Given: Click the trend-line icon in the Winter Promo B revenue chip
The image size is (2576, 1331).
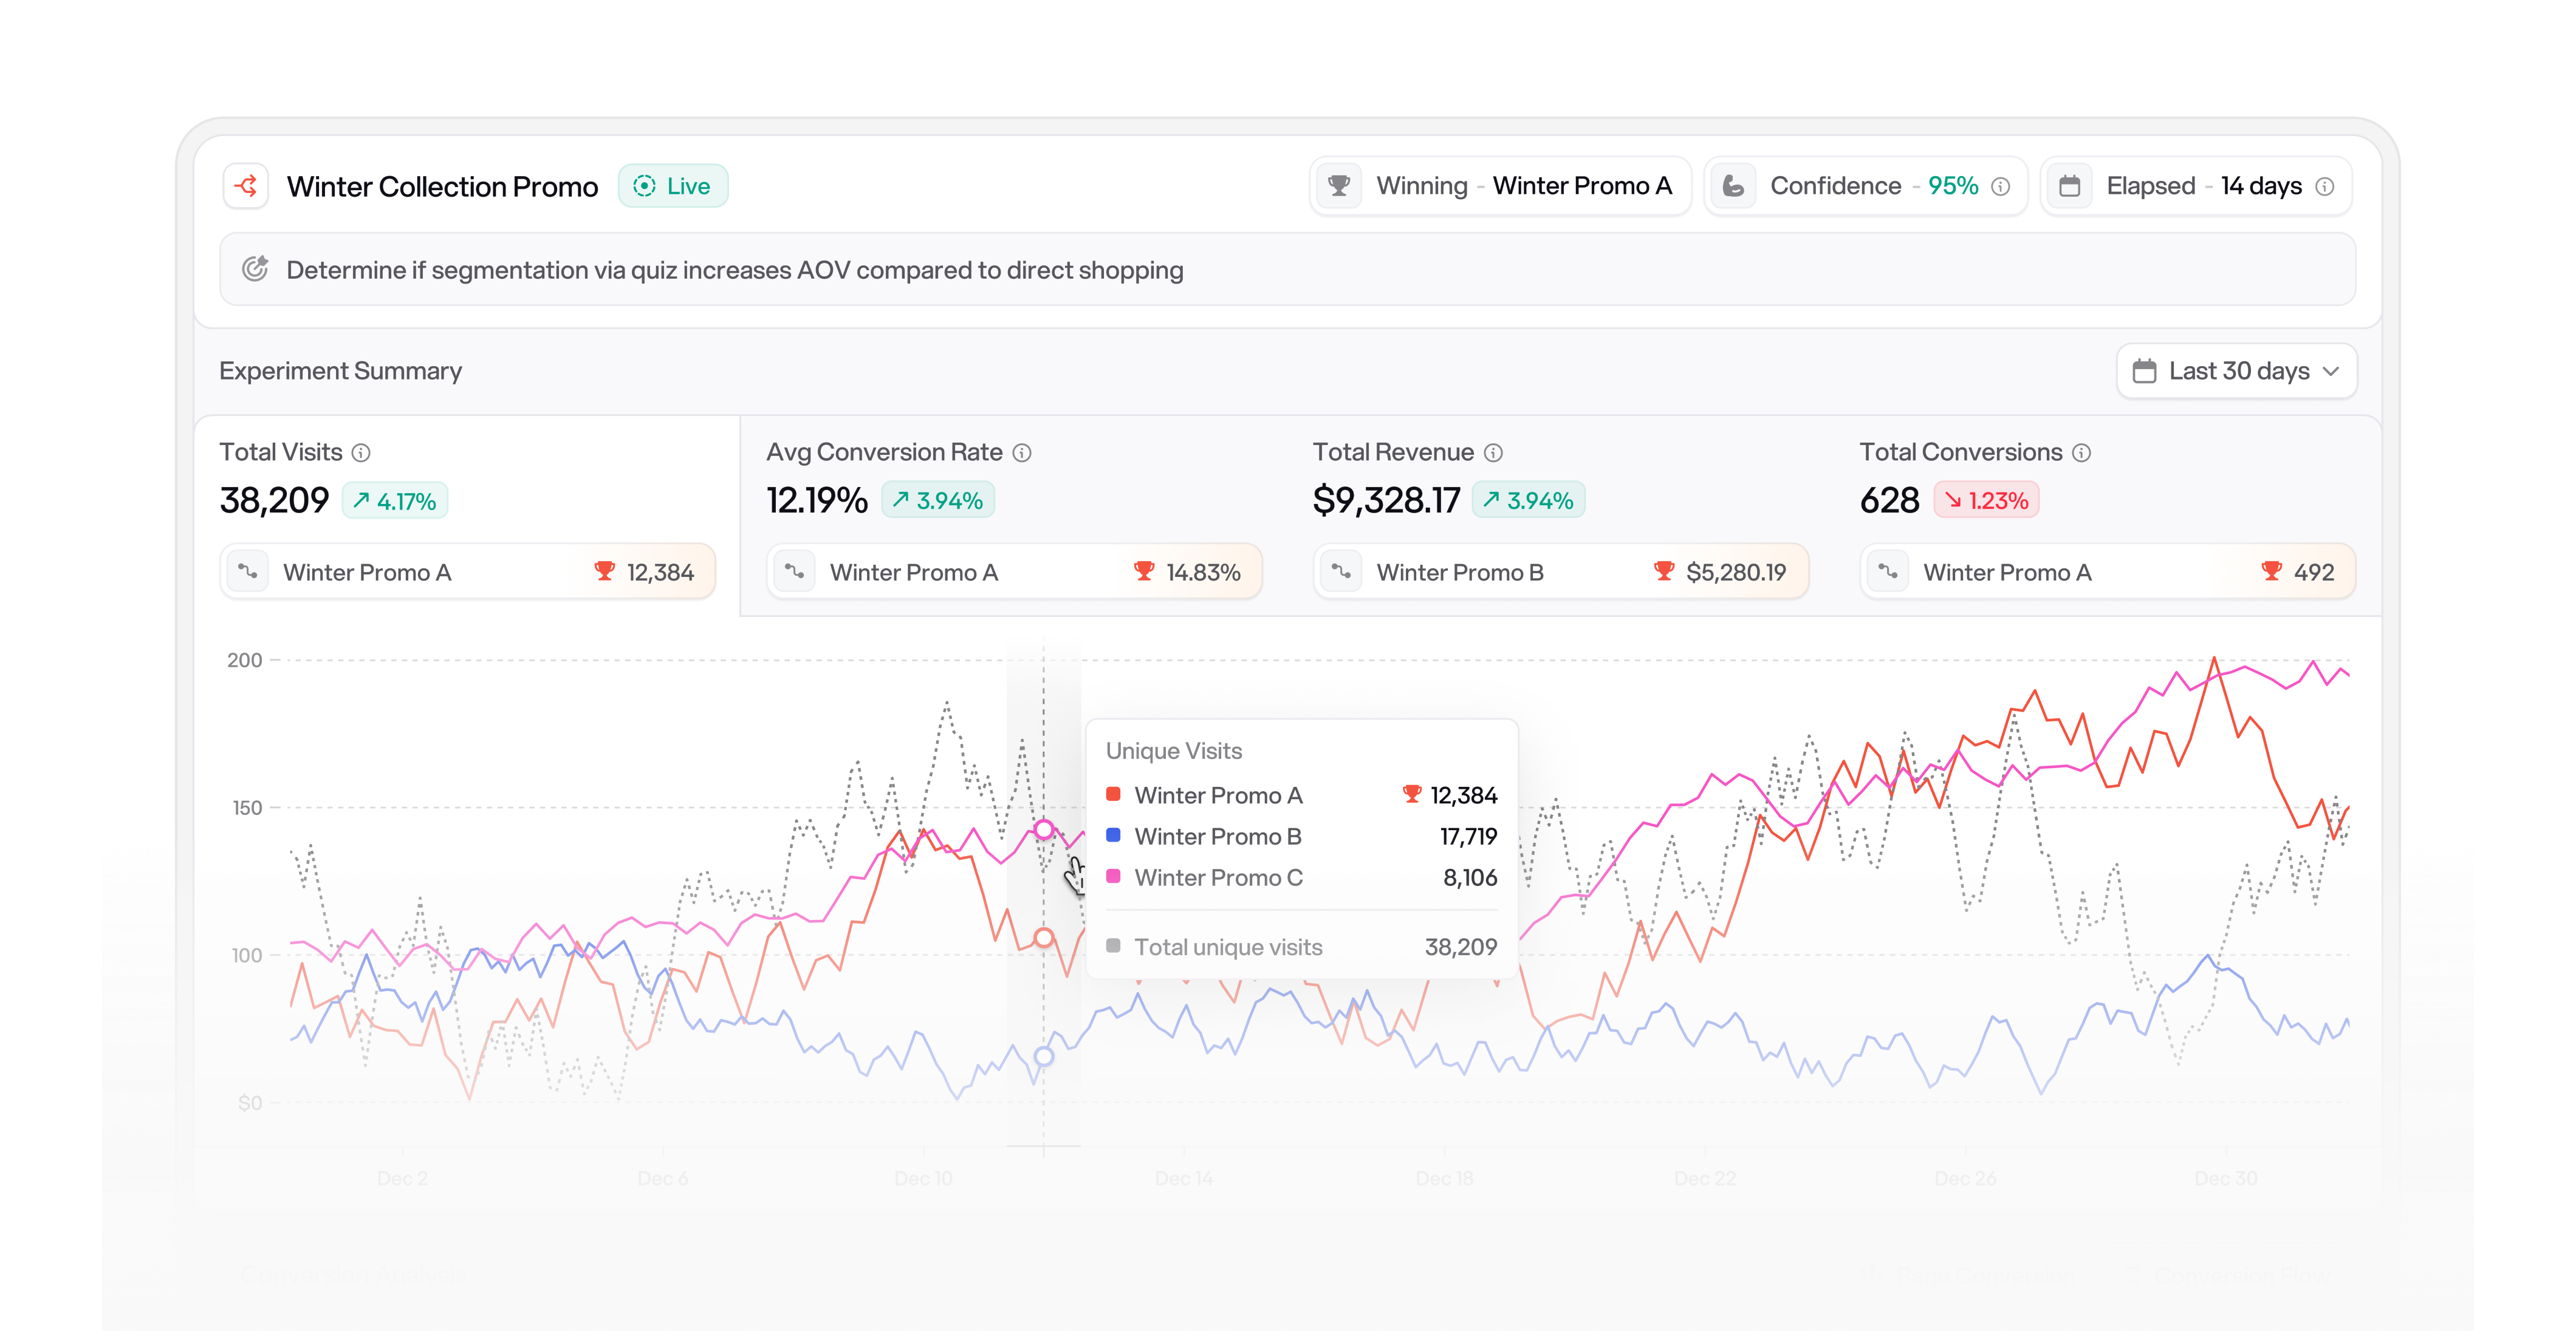Looking at the screenshot, I should (x=1342, y=571).
